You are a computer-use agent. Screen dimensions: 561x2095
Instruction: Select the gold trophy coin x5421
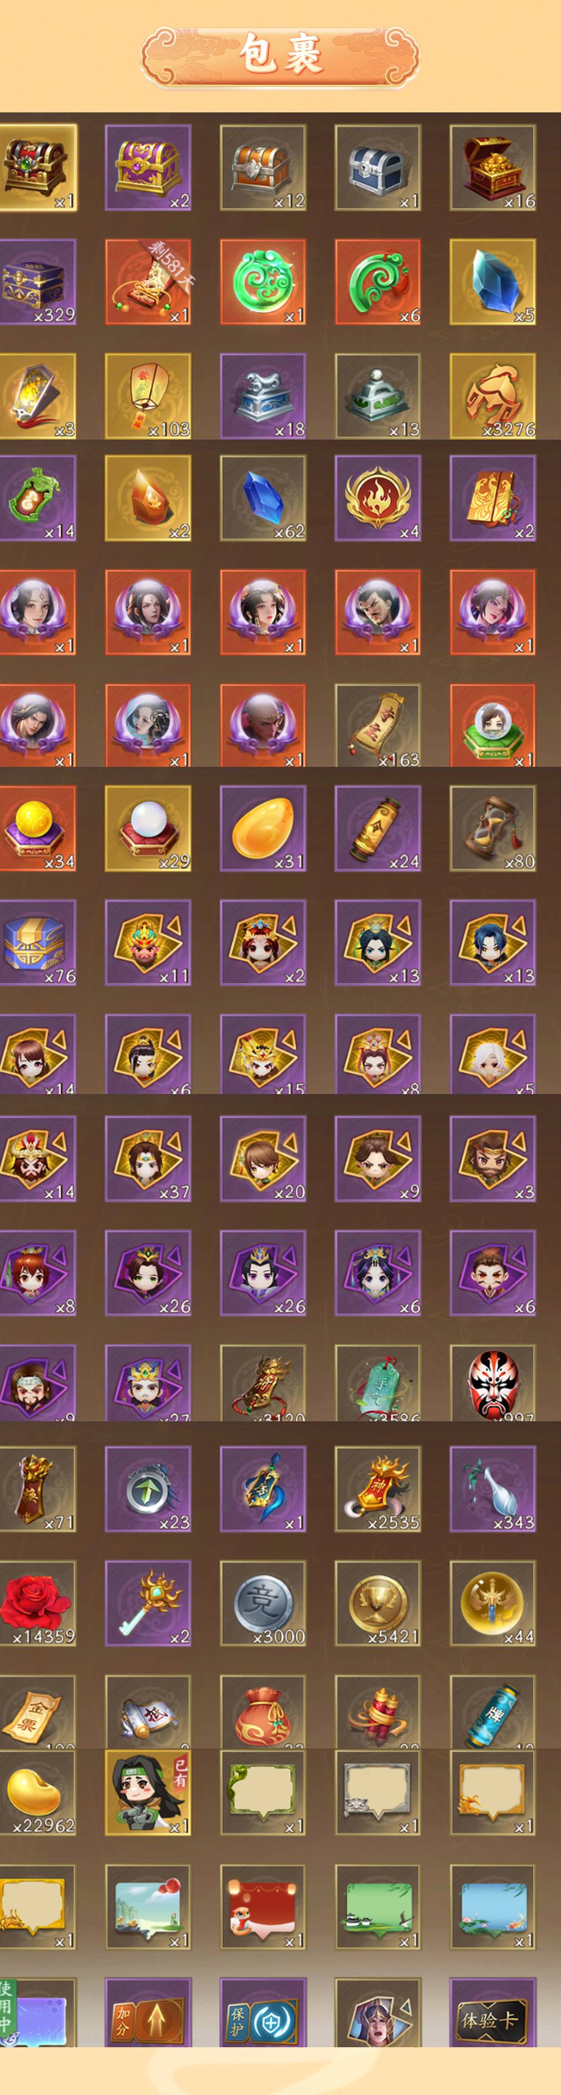[x=378, y=1603]
